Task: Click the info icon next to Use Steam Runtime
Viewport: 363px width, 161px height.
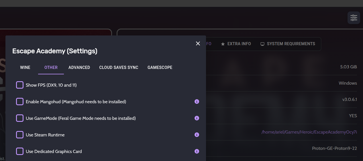Action: pyautogui.click(x=197, y=135)
